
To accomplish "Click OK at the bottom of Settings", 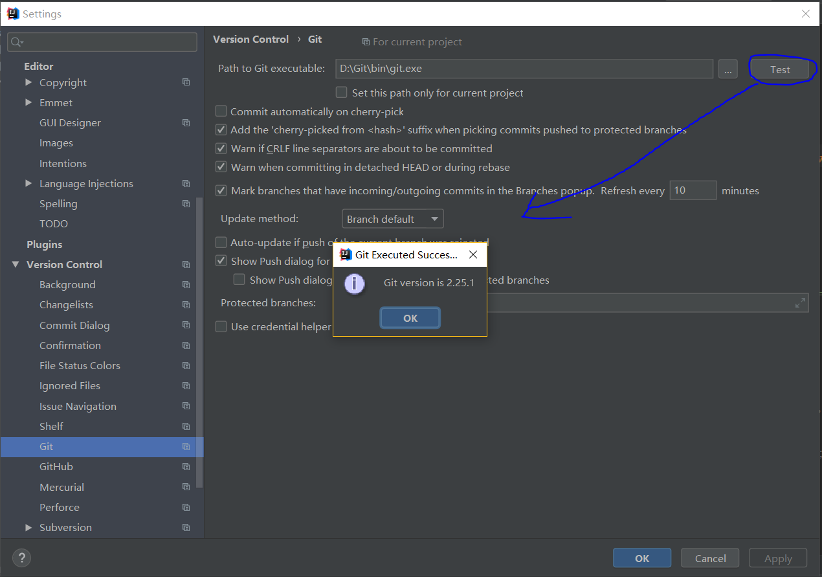I will click(642, 558).
